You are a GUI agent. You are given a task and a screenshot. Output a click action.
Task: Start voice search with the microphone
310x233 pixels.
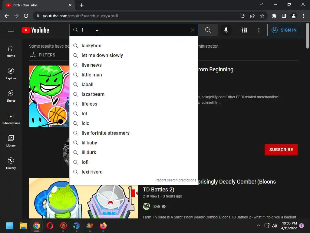[226, 30]
